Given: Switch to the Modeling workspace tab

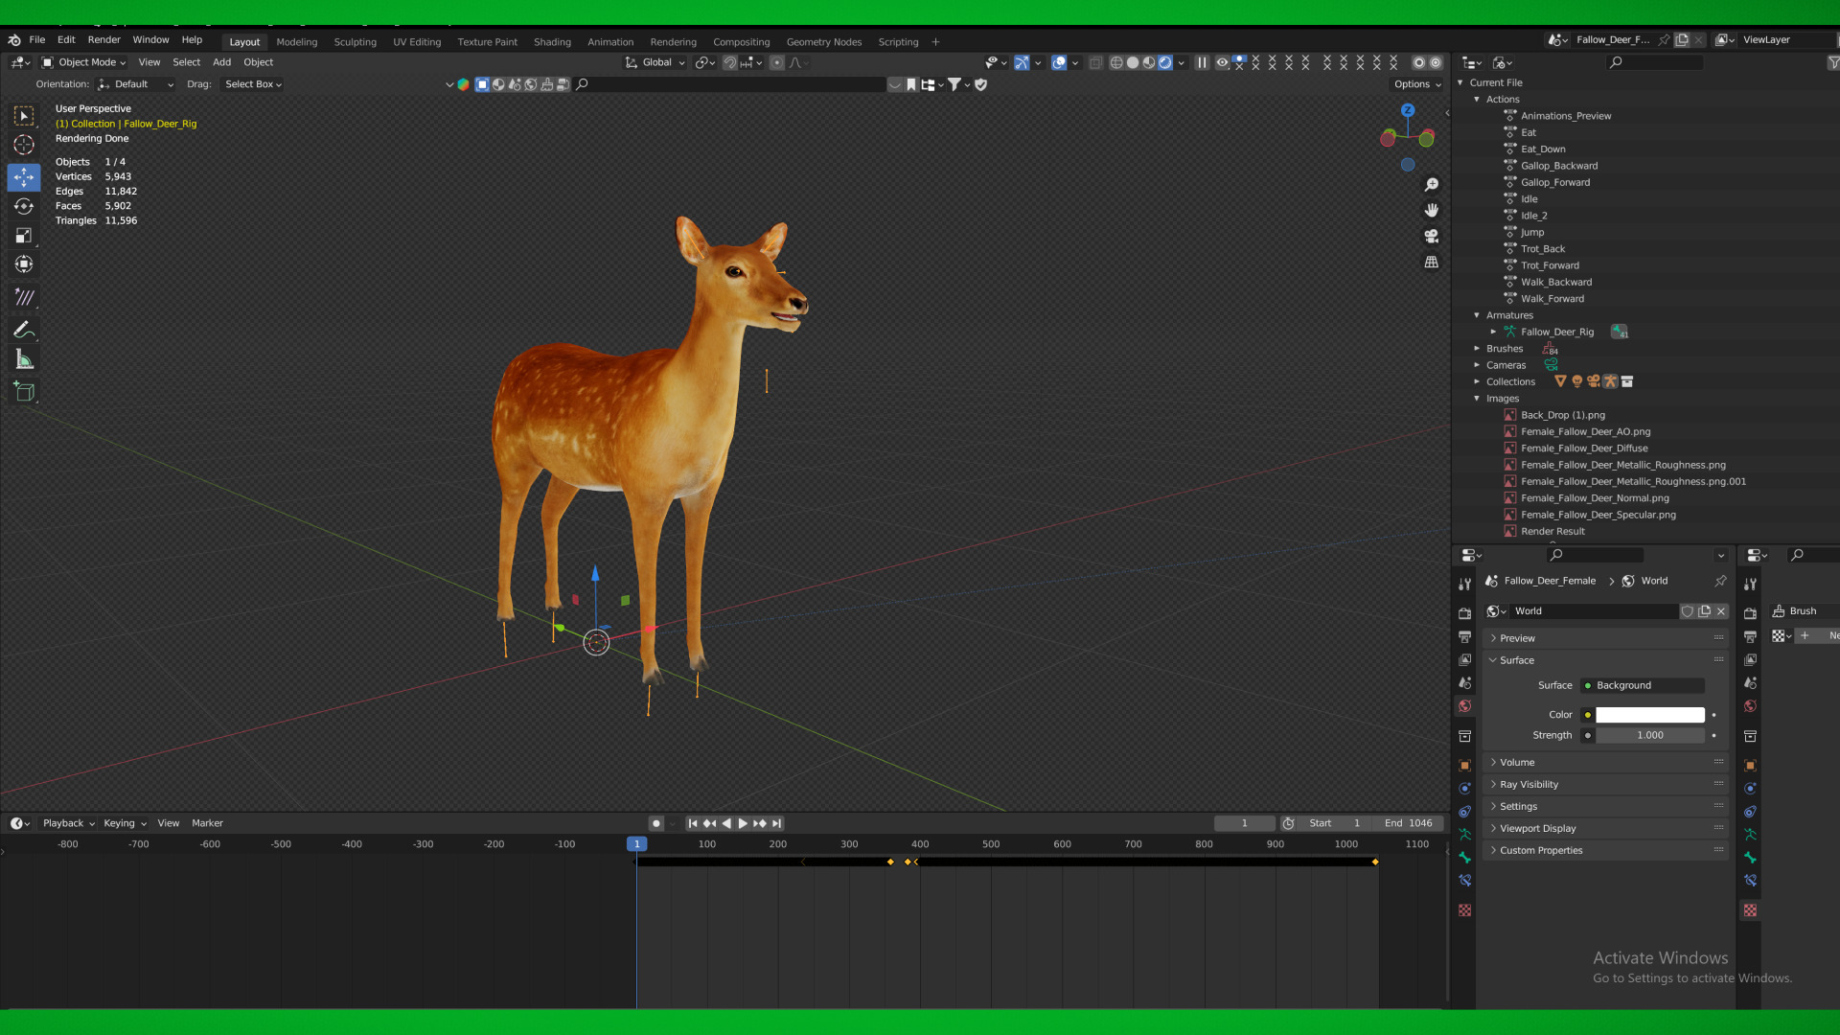Looking at the screenshot, I should [297, 42].
